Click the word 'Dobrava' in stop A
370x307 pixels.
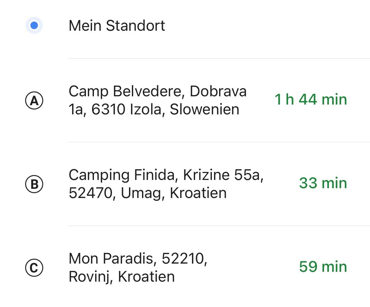point(218,92)
